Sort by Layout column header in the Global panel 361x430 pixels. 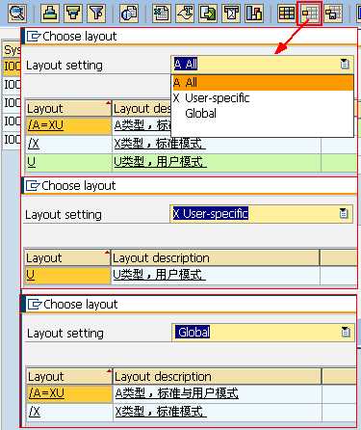(x=69, y=377)
